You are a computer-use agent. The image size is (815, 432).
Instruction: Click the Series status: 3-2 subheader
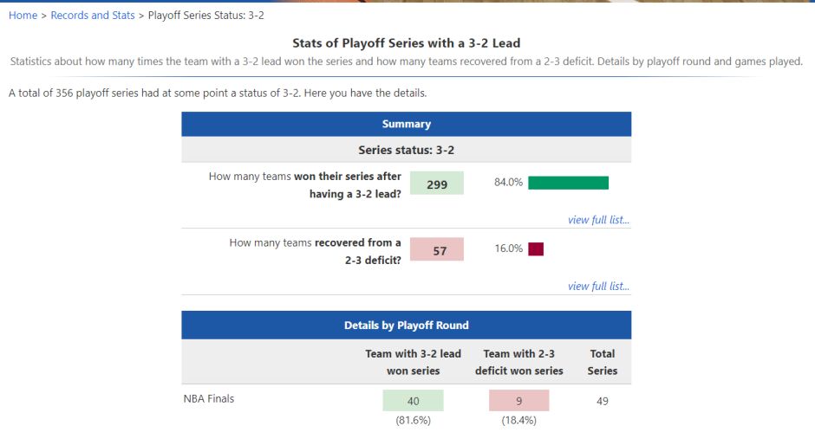click(x=407, y=150)
